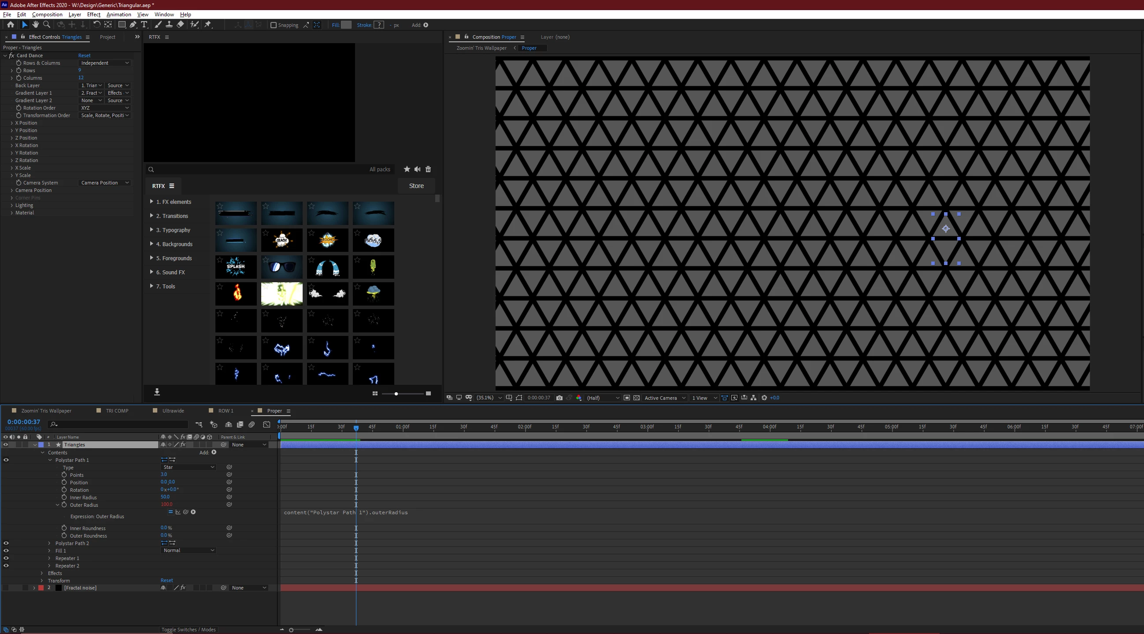The height and width of the screenshot is (634, 1144).
Task: Enable the Snapping checkbox
Action: [274, 25]
